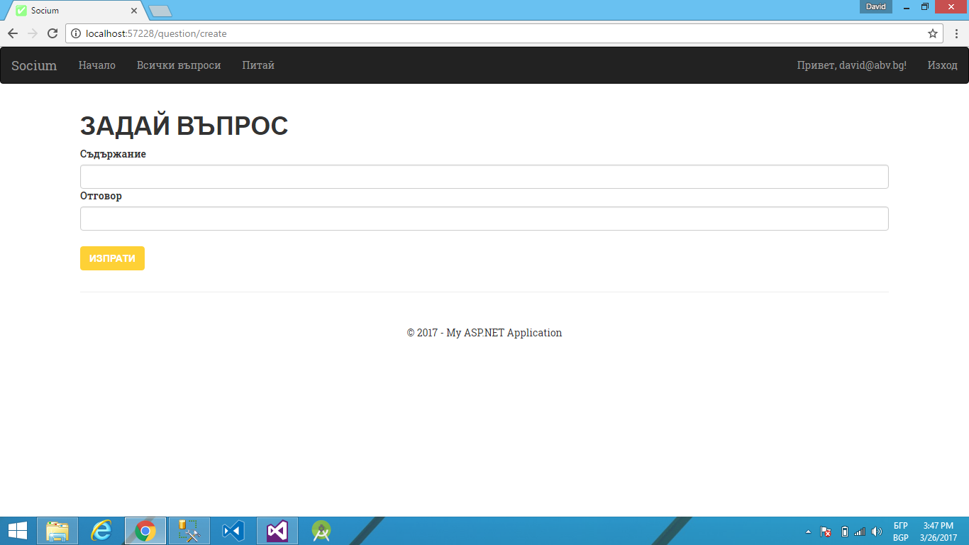Focus the Съдържание text field
Viewport: 969px width, 545px height.
click(484, 177)
